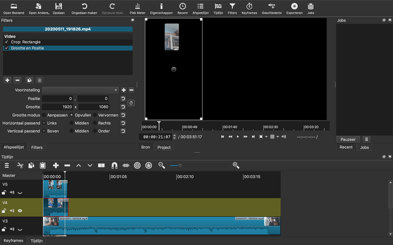Screen dimensions: 393x245
Task: Click the Pauzeer button in the Jobs panel
Action: click(x=348, y=139)
